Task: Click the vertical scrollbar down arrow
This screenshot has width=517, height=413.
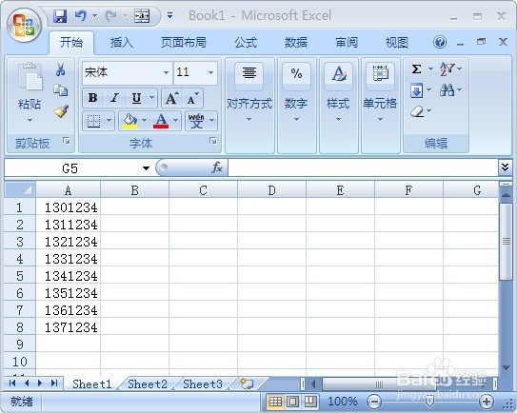Action: 506,367
